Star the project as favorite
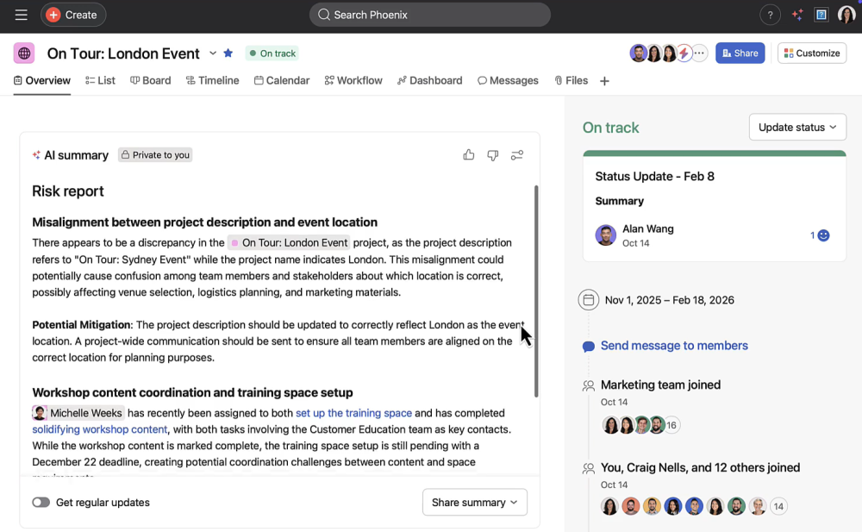 point(228,53)
